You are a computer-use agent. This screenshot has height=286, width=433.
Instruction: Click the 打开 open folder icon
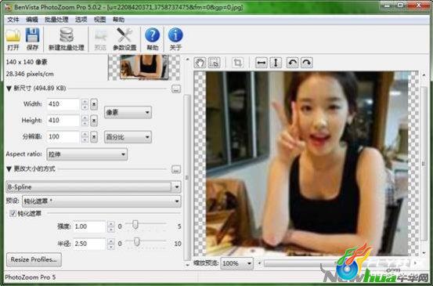[x=13, y=35]
